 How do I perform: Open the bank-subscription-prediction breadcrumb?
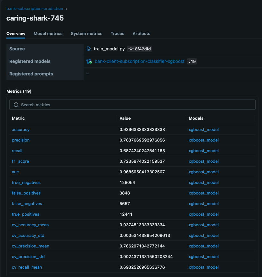(x=35, y=9)
